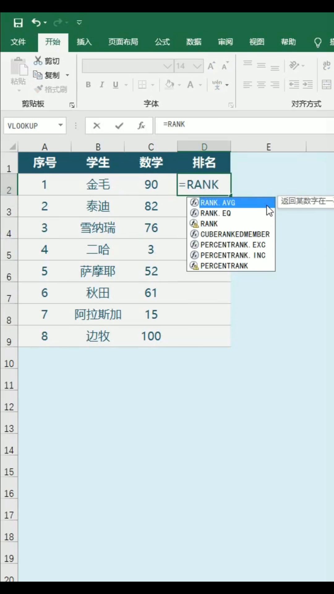Open the fill color paint bucket

click(x=169, y=84)
